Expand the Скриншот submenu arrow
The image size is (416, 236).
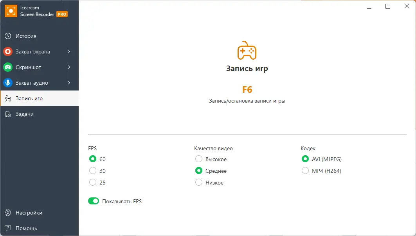69,67
